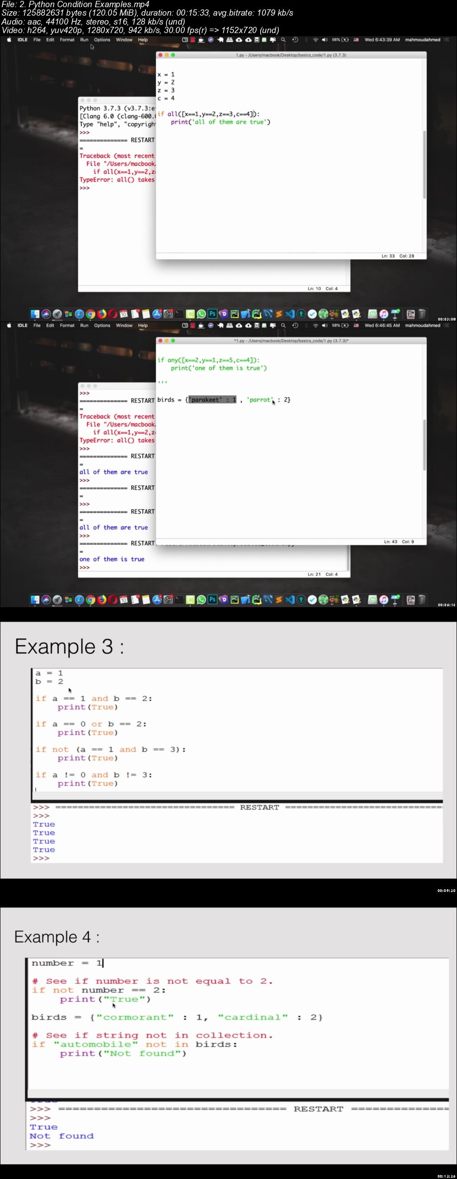Viewport: 457px width, 1179px height.
Task: Click the line "if any([x==2,y==1,z==5,c==4]):"
Action: (x=208, y=360)
